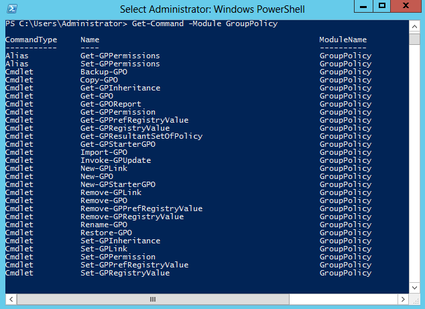425x309 pixels.
Task: Select the Remove-GPRegistryValue cmdlet name
Action: pyautogui.click(x=132, y=217)
